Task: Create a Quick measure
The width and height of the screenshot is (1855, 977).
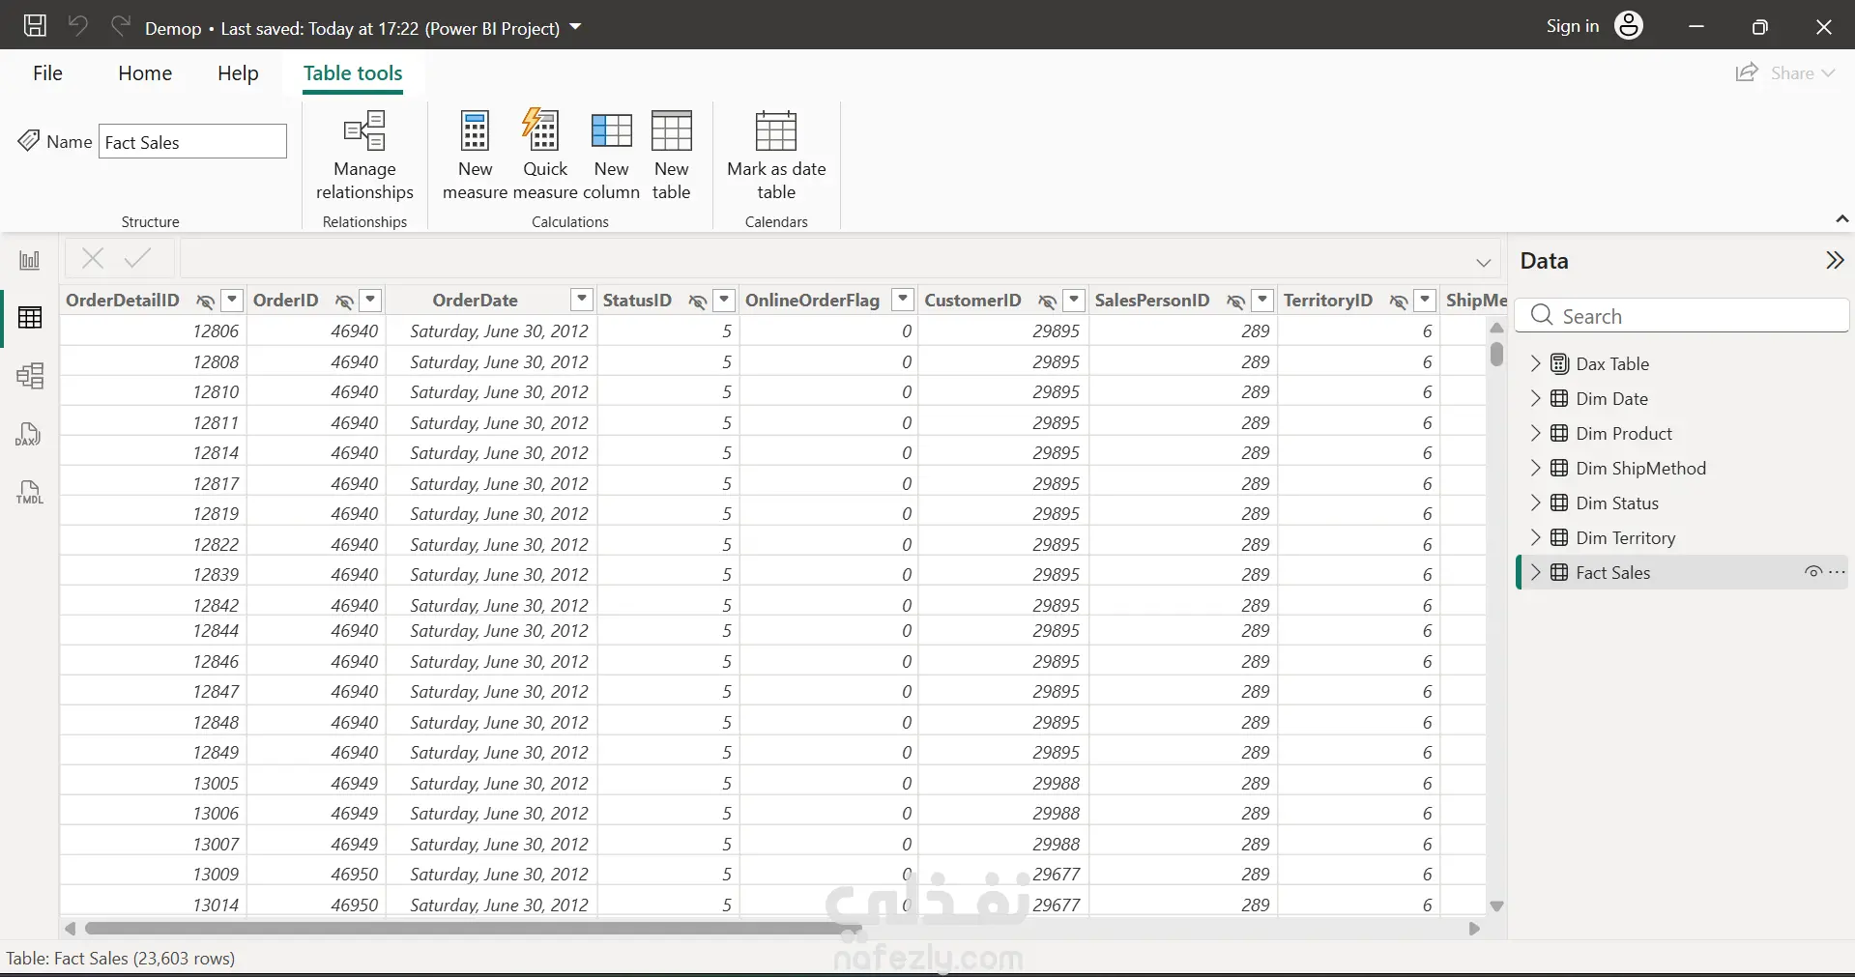Action: (x=545, y=156)
